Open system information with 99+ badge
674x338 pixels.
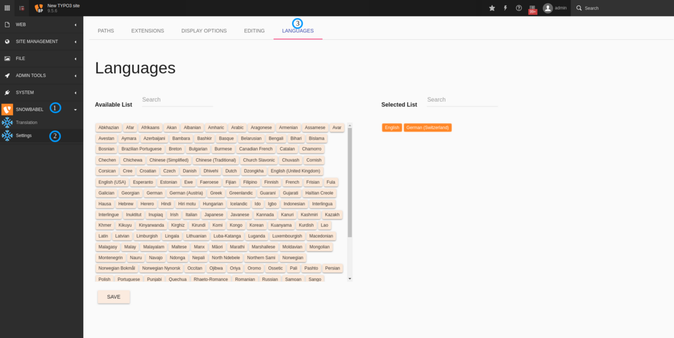pyautogui.click(x=532, y=9)
